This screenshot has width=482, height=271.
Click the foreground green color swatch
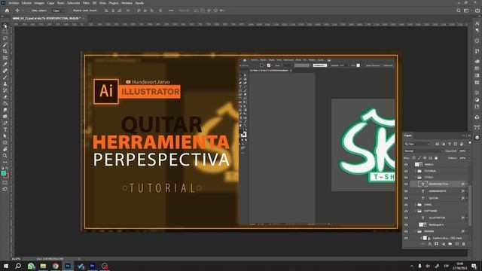[3, 173]
